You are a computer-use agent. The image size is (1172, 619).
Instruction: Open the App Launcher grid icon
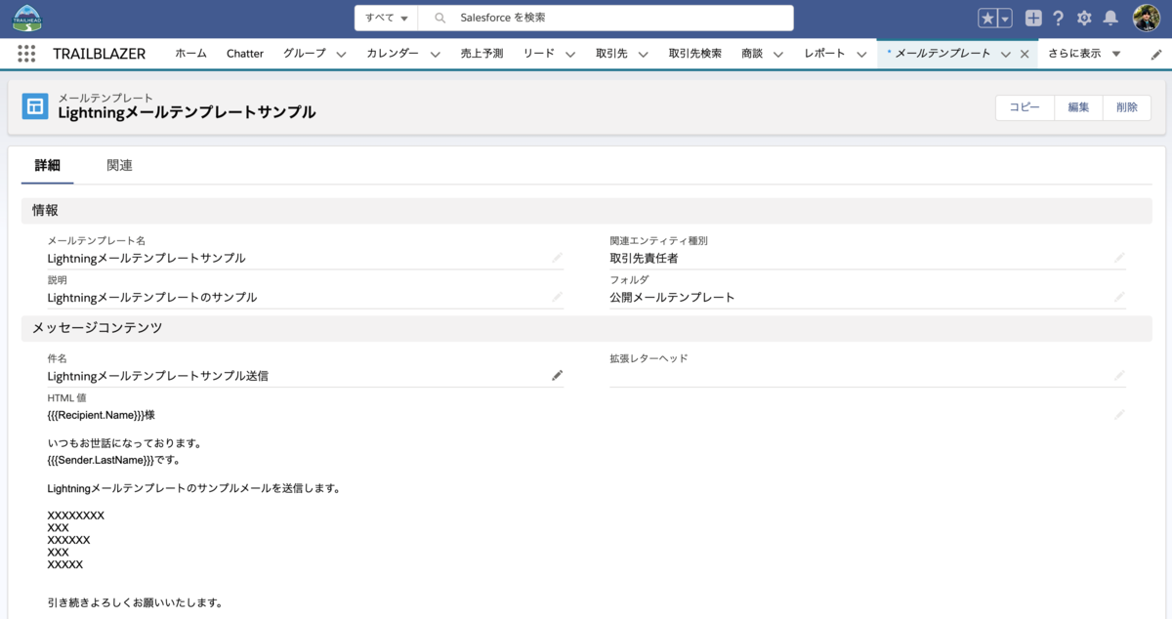point(26,54)
